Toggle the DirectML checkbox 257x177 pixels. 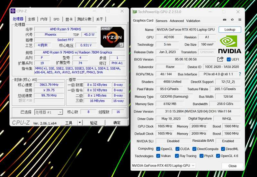(x=223, y=149)
